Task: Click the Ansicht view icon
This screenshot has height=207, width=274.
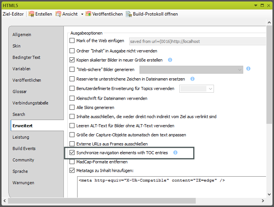Action: (59, 14)
